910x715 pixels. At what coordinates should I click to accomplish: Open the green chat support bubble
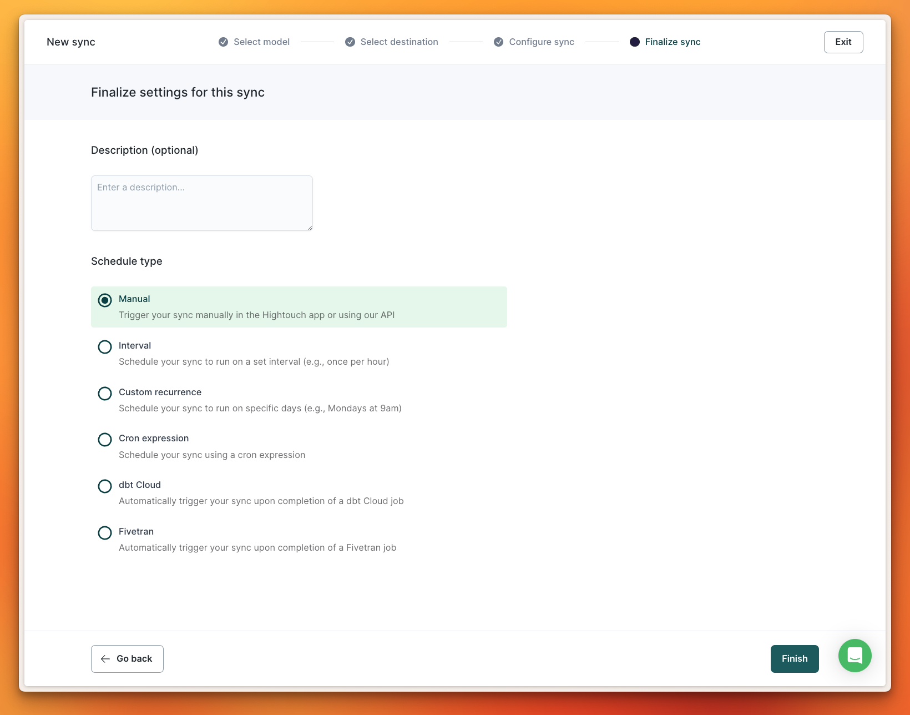pos(855,656)
